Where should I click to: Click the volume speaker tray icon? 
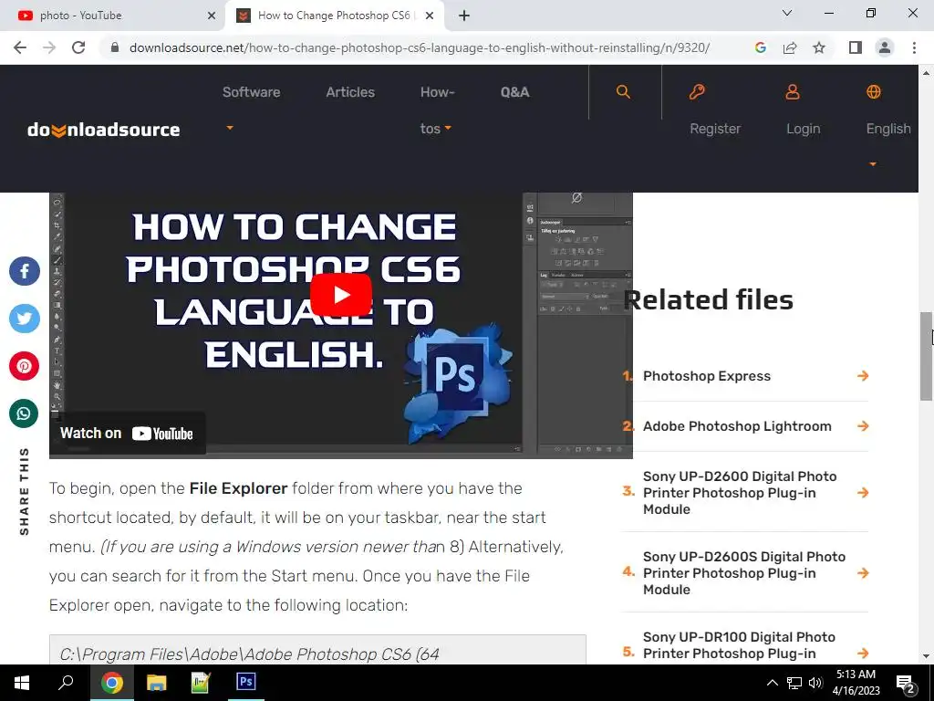click(x=815, y=683)
